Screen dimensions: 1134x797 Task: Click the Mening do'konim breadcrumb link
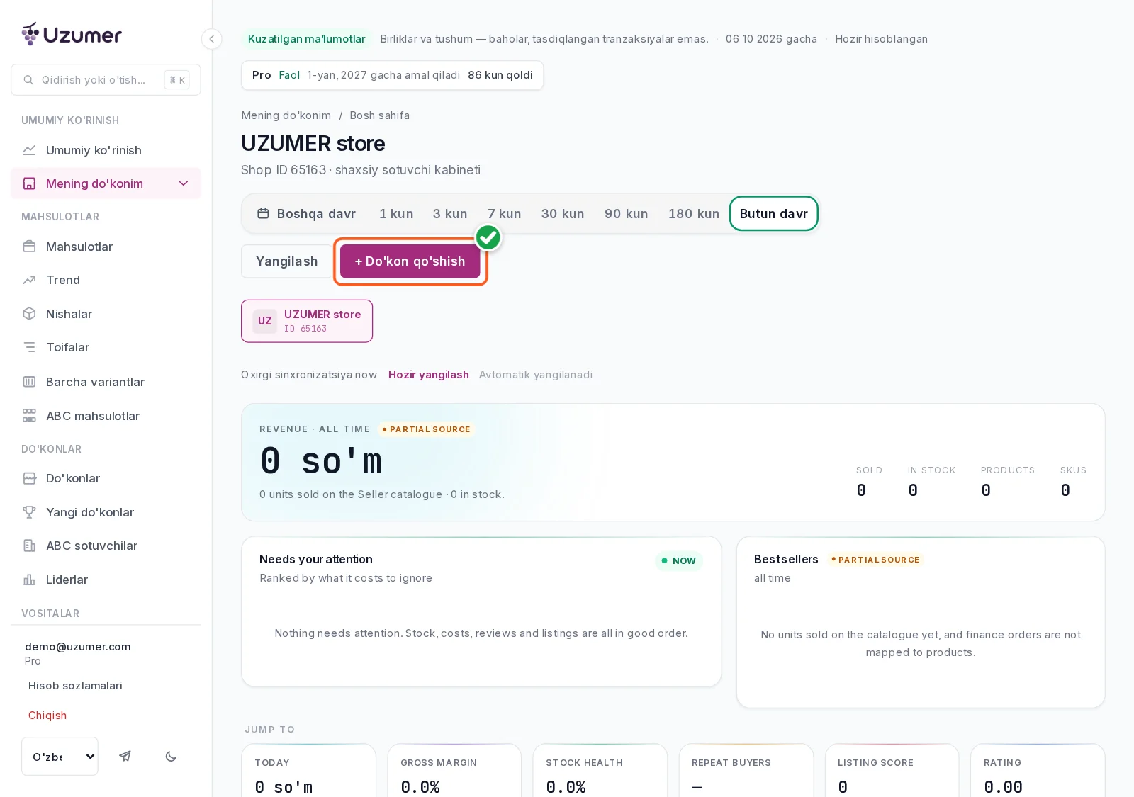click(286, 115)
